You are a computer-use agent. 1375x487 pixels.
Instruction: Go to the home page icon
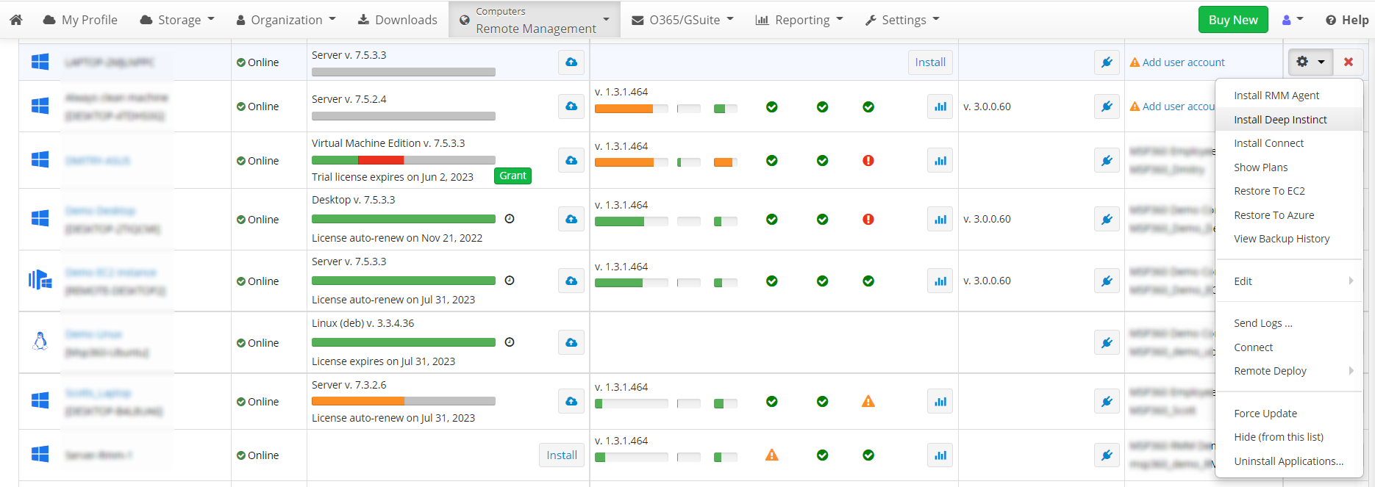pos(15,20)
